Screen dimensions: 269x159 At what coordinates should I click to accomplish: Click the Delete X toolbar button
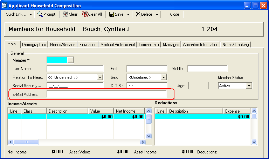coord(144,14)
